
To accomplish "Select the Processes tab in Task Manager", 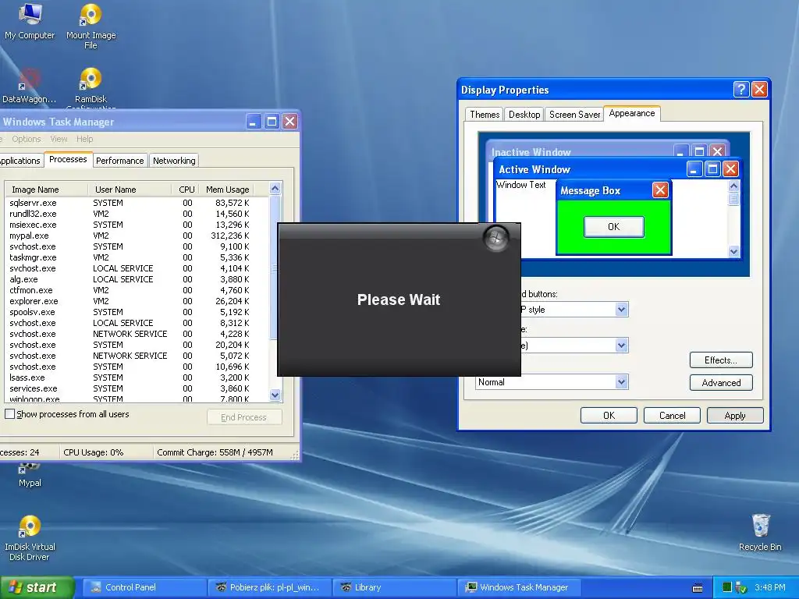I will pyautogui.click(x=68, y=159).
